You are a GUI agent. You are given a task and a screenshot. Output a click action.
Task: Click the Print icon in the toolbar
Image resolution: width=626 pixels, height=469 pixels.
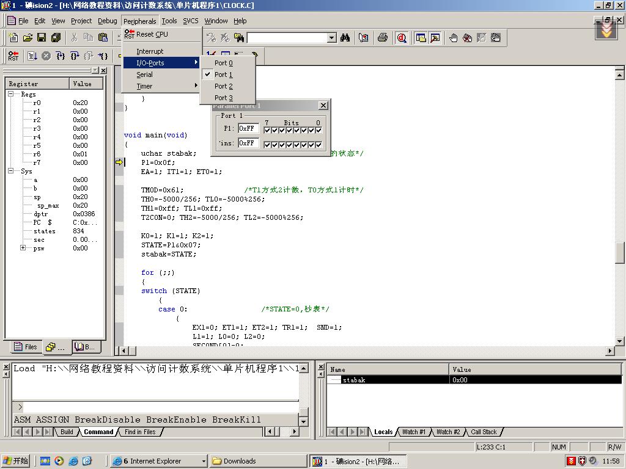[x=383, y=38]
